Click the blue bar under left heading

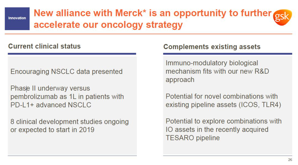point(72,54)
